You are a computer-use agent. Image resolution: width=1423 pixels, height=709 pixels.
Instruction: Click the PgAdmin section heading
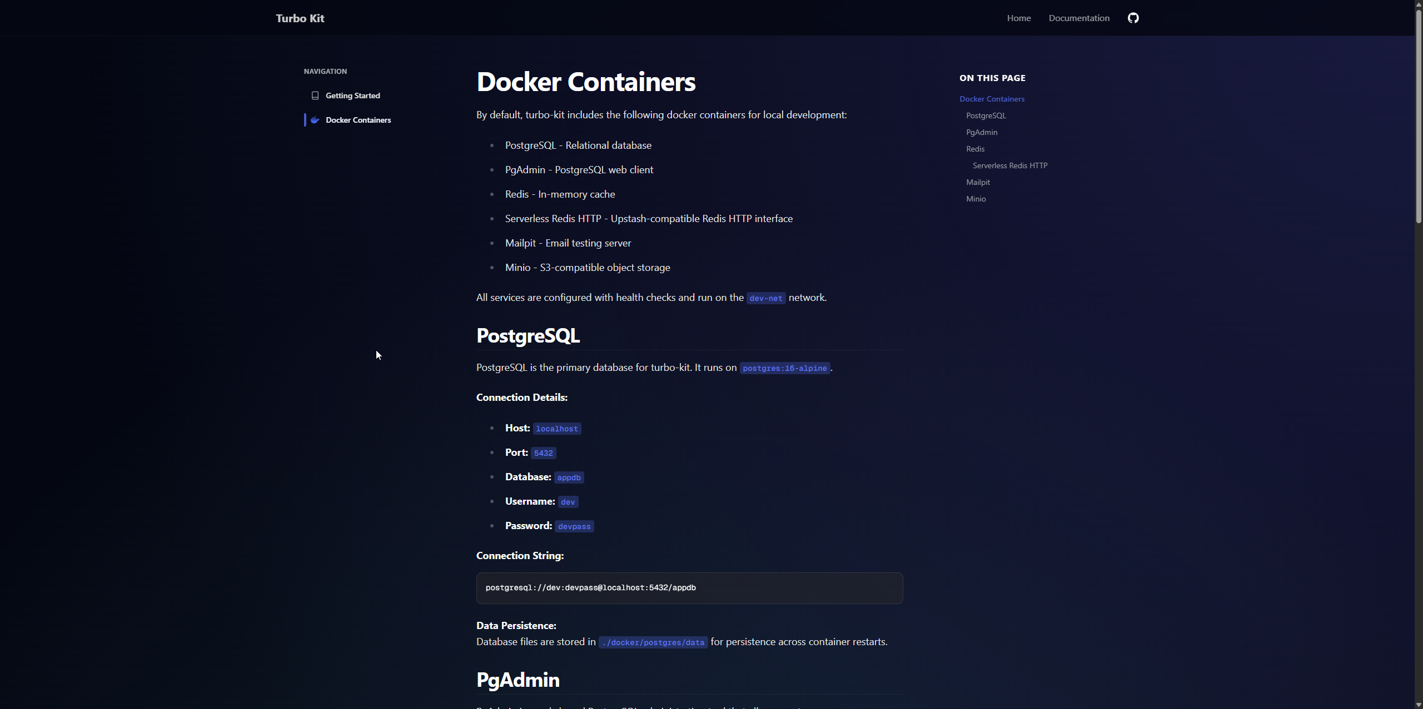coord(518,680)
